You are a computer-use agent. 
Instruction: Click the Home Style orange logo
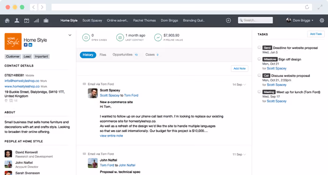[x=13, y=42]
